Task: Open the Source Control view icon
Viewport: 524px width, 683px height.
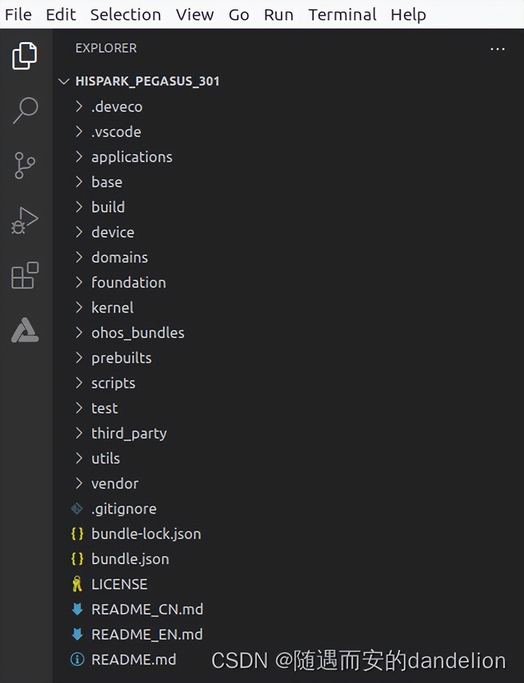Action: tap(25, 165)
